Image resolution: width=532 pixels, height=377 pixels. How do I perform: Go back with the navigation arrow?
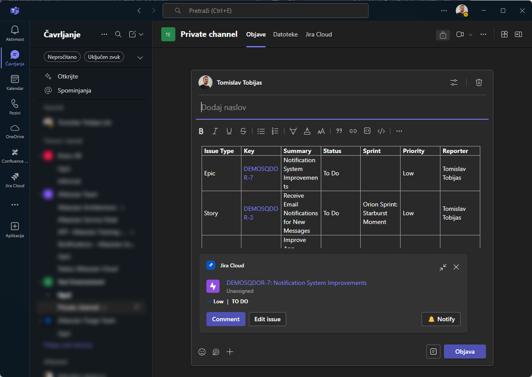tap(139, 11)
